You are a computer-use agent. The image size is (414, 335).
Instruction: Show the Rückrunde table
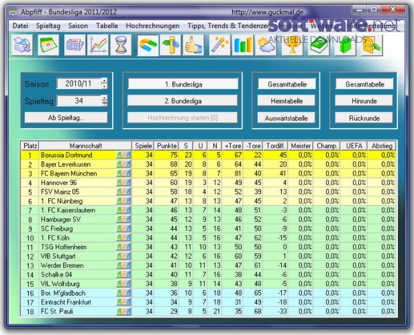[x=364, y=118]
